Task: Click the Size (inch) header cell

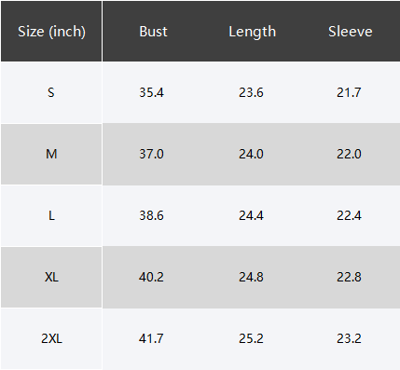Action: pos(51,32)
